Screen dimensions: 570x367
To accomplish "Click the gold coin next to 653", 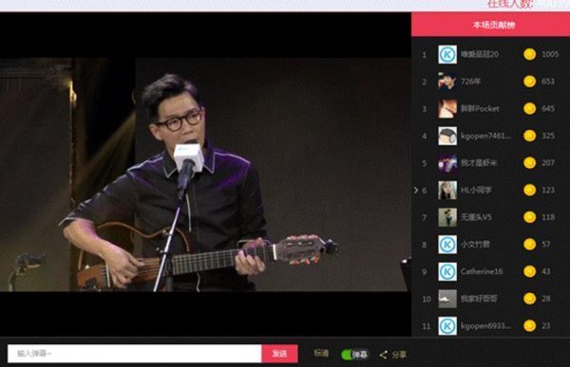I will coord(530,82).
